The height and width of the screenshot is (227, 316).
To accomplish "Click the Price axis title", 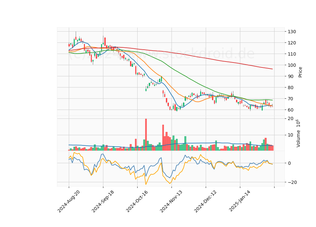I will [x=300, y=72].
